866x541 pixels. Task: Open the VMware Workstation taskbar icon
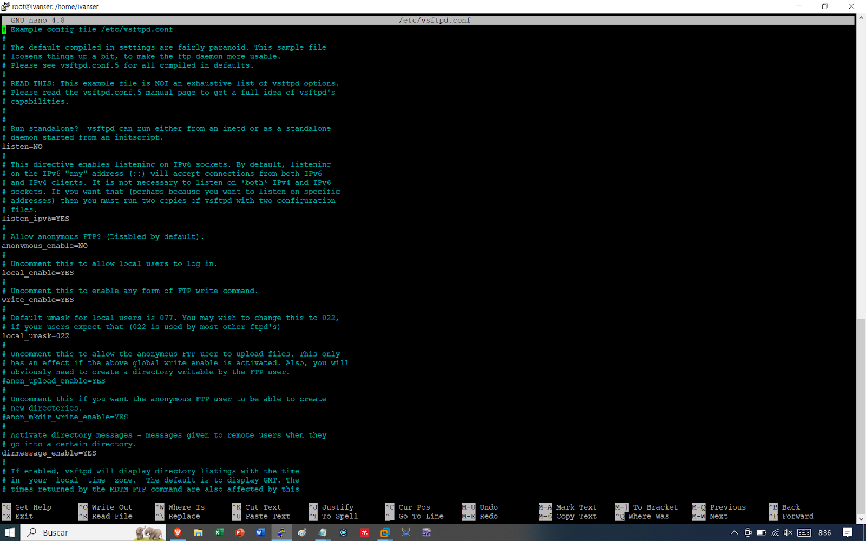click(x=385, y=532)
